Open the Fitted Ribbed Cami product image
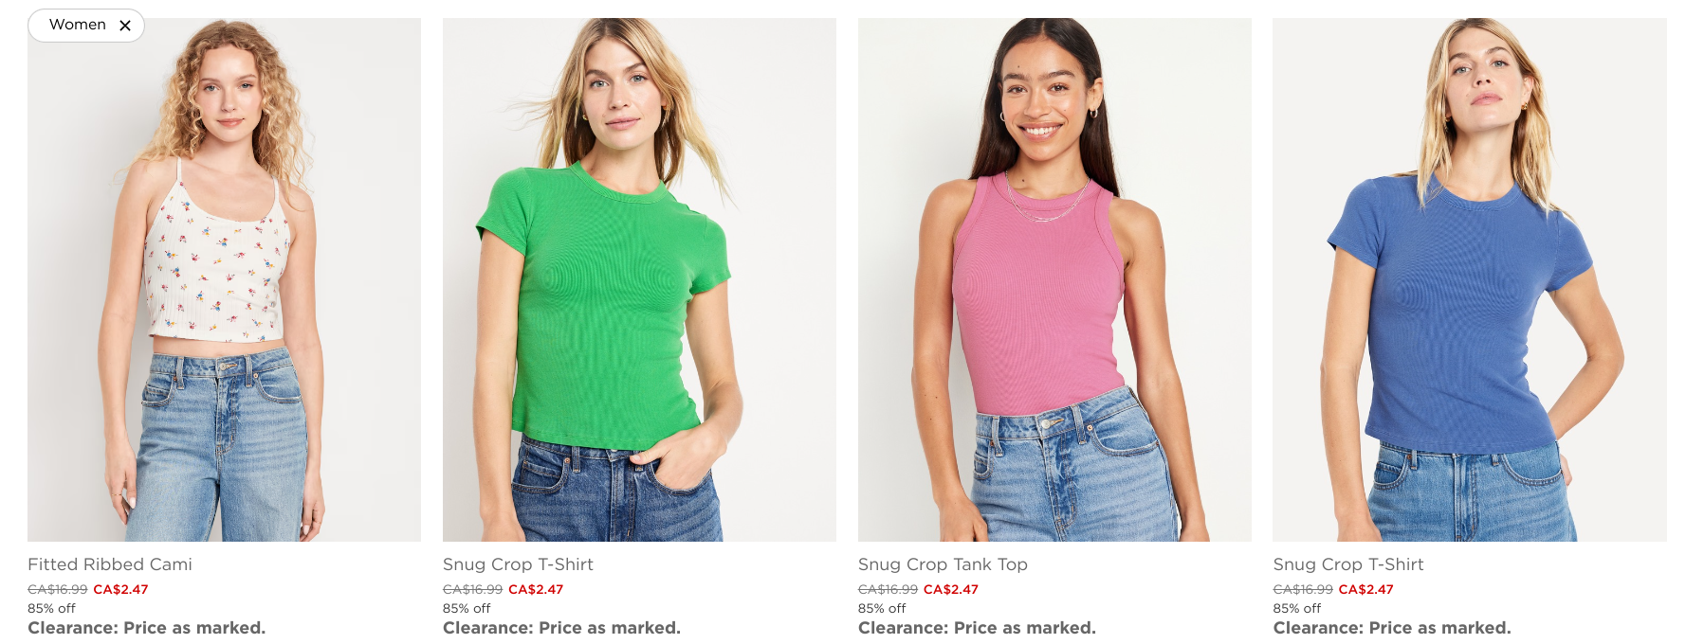This screenshot has height=644, width=1686. 224,279
